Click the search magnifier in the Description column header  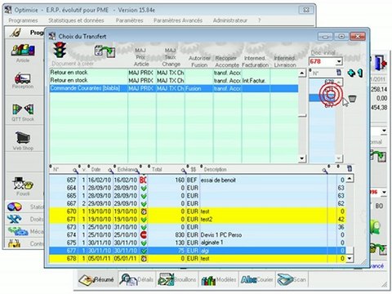click(x=324, y=170)
